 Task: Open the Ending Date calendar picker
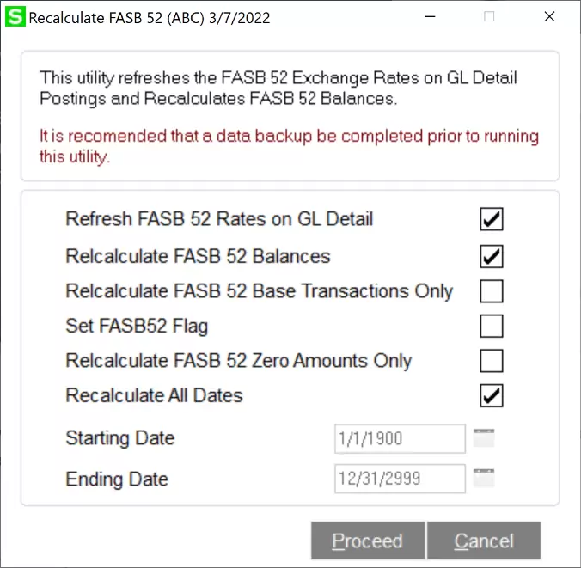[485, 478]
